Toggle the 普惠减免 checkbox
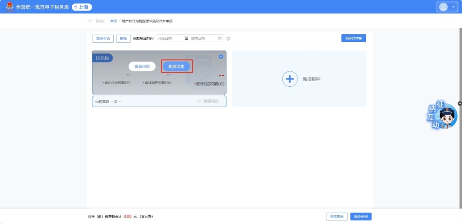 [199, 101]
